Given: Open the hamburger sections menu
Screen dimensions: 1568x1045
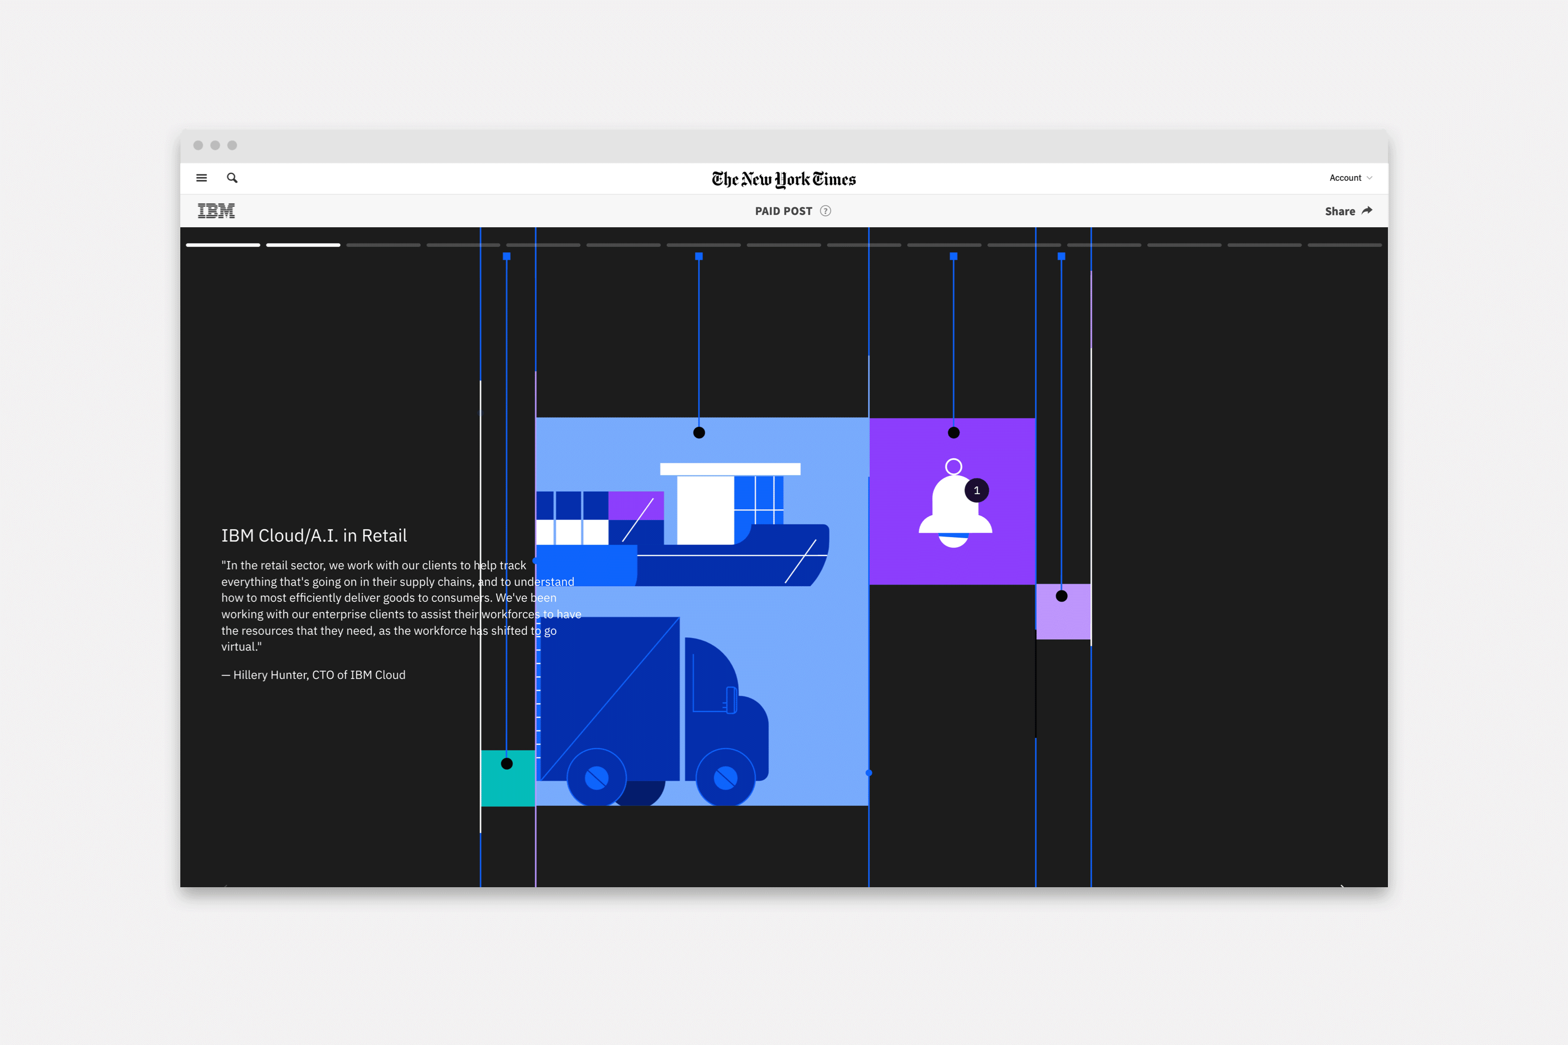Looking at the screenshot, I should coord(201,178).
